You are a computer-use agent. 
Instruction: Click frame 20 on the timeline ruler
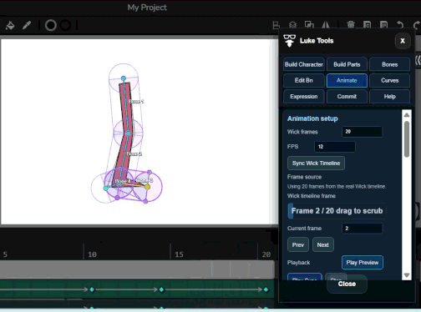tap(266, 254)
